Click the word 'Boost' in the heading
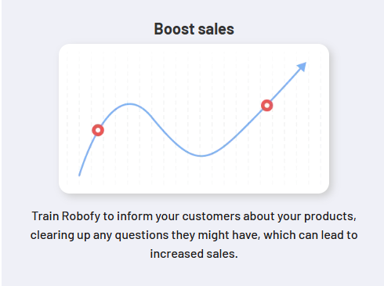Screen dimensions: 384x286 tap(174, 29)
